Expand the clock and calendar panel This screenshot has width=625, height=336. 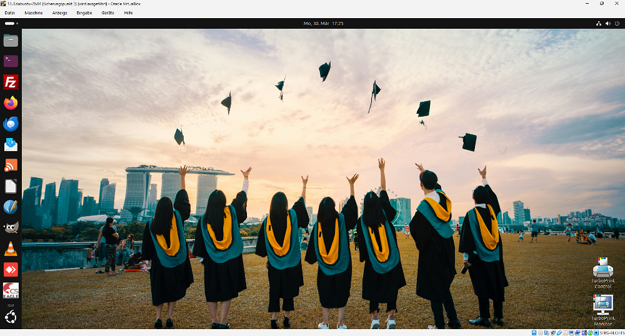(x=323, y=23)
